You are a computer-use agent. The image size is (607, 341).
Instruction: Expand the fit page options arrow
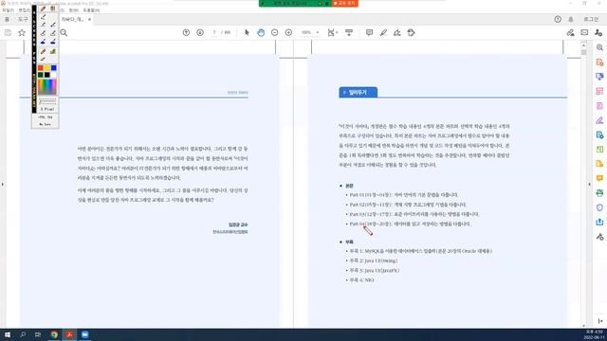337,33
